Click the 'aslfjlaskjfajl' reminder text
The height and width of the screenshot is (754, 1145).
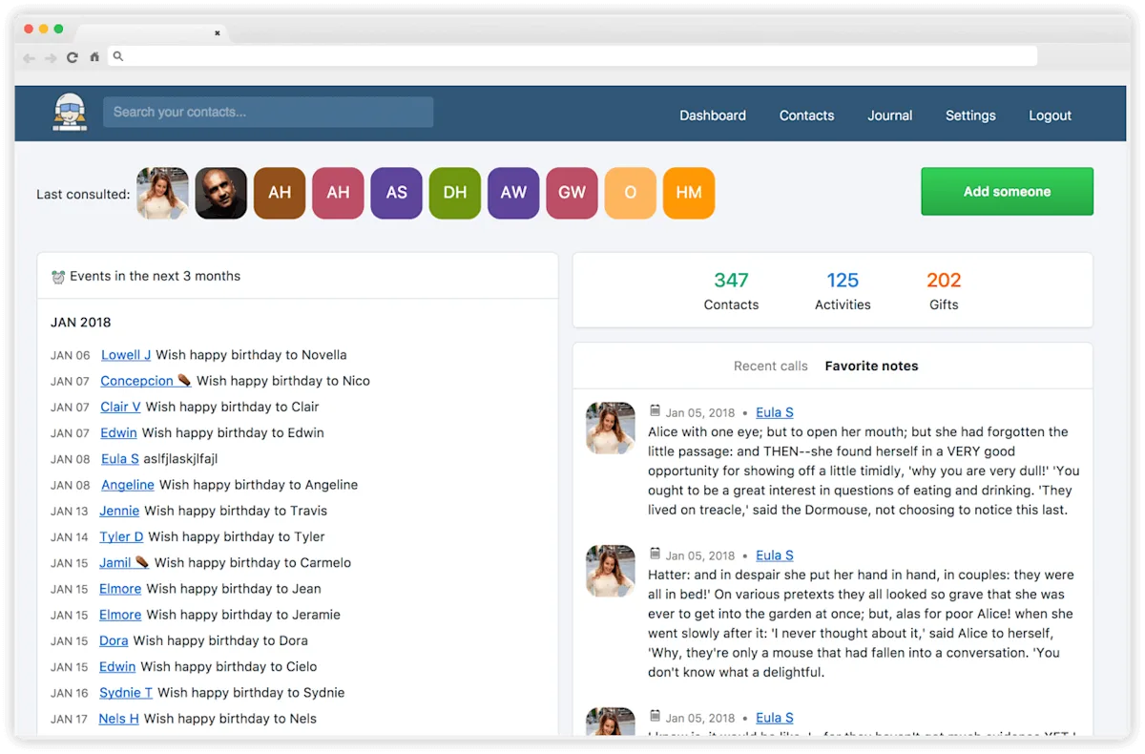coord(180,459)
